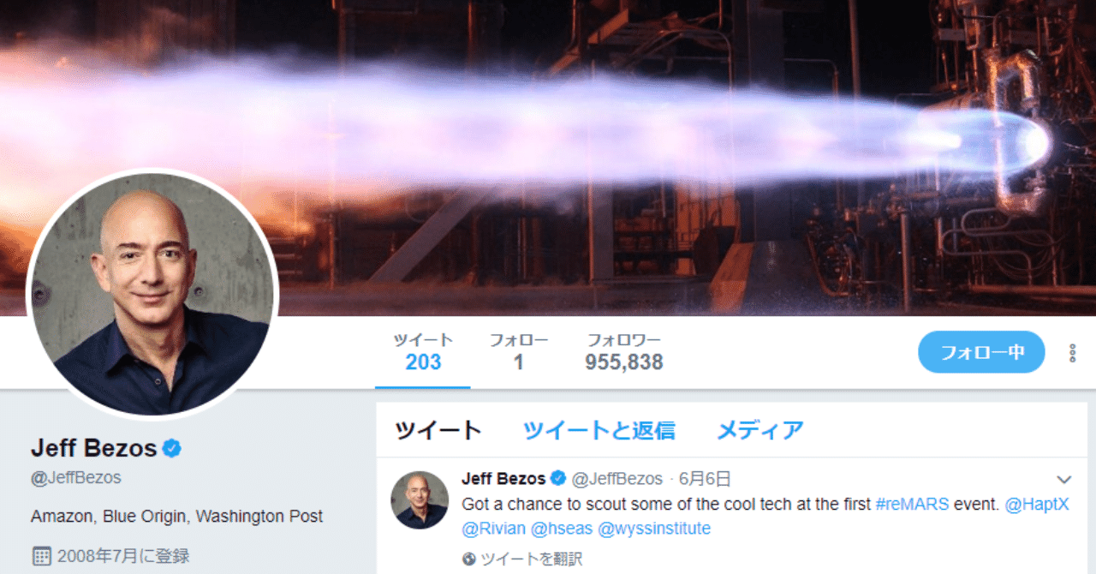Switch to the メディア tab

760,430
